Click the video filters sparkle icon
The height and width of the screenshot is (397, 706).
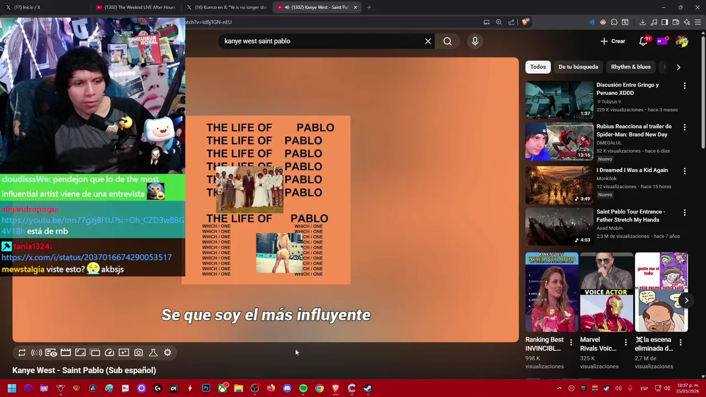124,353
